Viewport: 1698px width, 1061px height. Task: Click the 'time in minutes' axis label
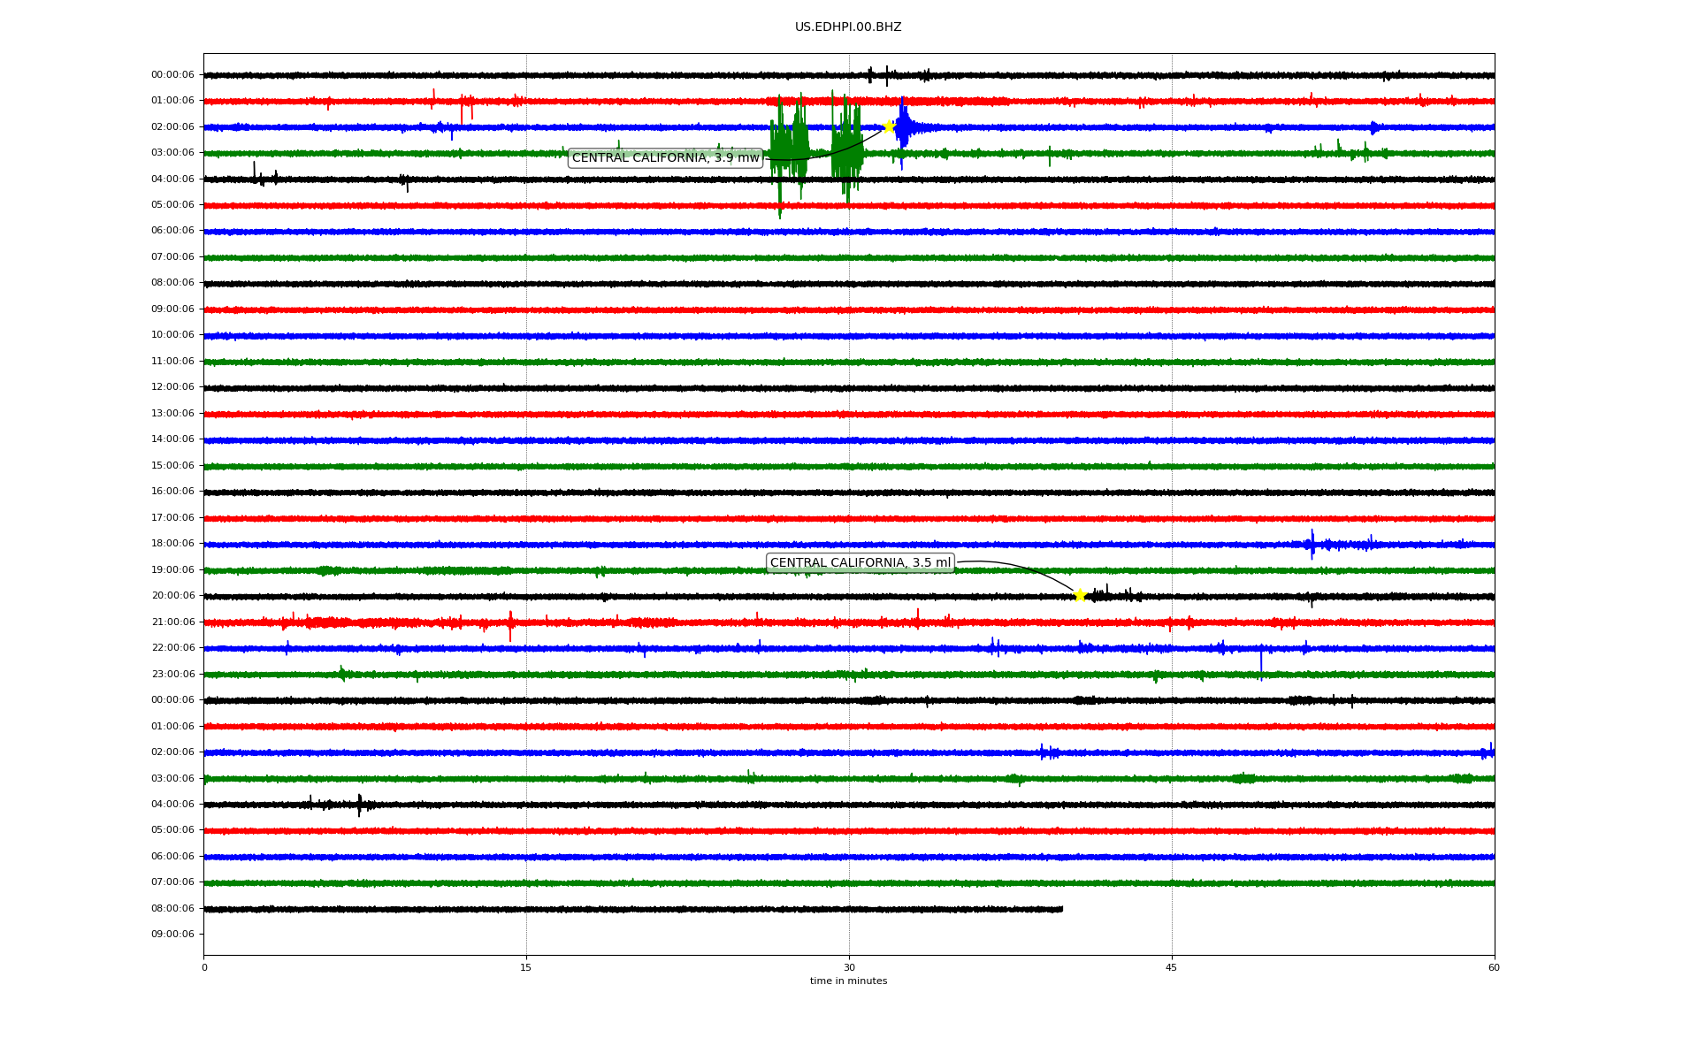(x=848, y=981)
